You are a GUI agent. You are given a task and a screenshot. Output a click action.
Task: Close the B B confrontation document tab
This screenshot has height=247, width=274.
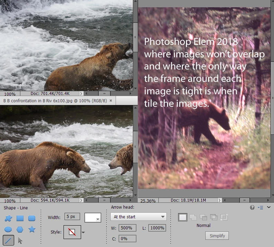(111, 101)
